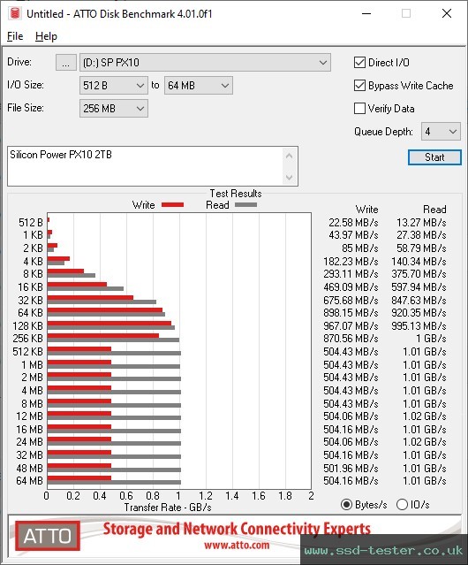Minimize the ATTO Disk Benchmark window

pos(366,13)
